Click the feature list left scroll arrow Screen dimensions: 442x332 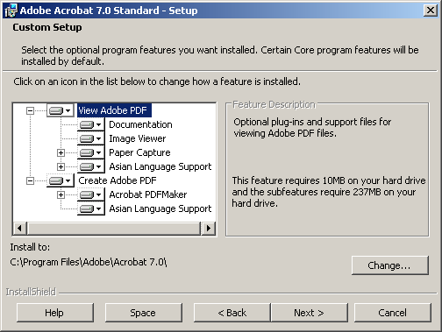coord(19,228)
